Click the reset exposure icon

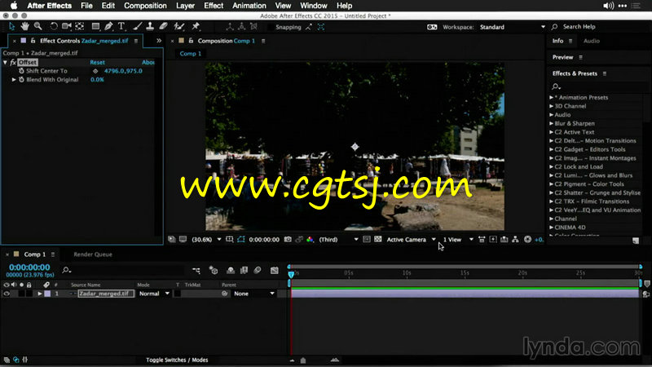(527, 239)
